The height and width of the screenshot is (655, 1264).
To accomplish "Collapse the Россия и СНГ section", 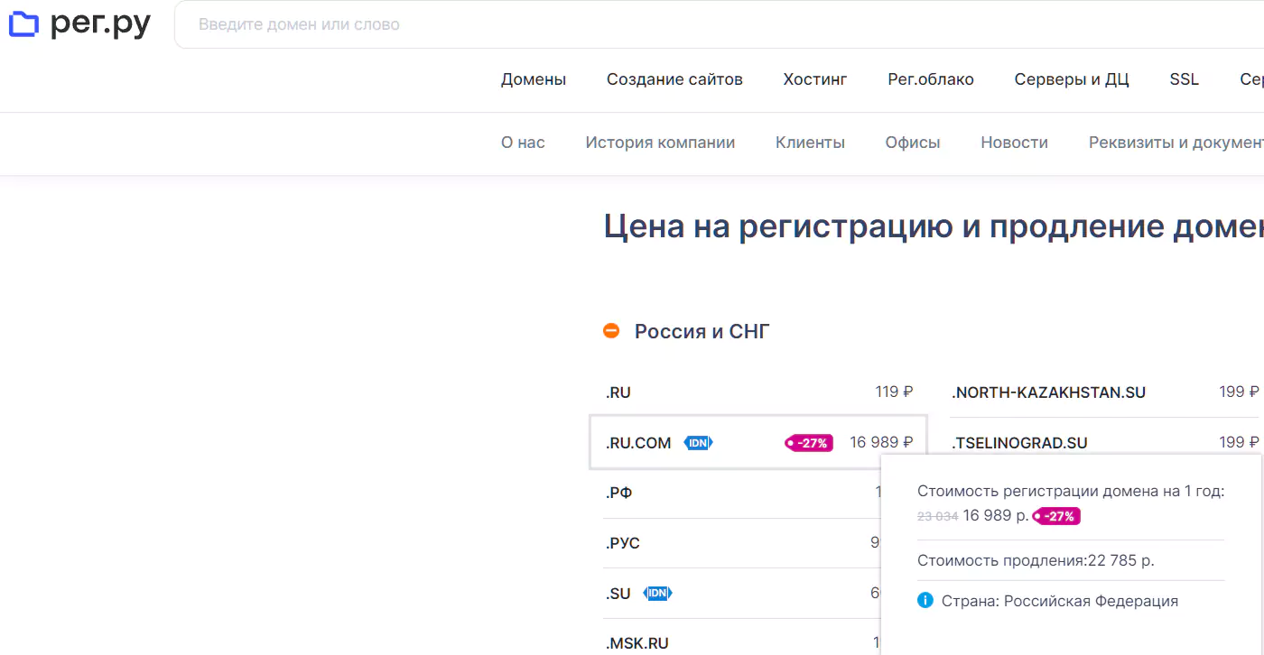I will pos(611,331).
